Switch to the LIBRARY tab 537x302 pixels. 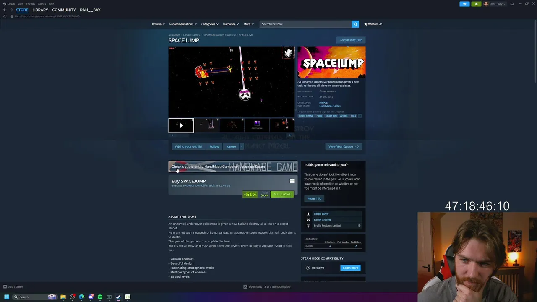tap(40, 10)
